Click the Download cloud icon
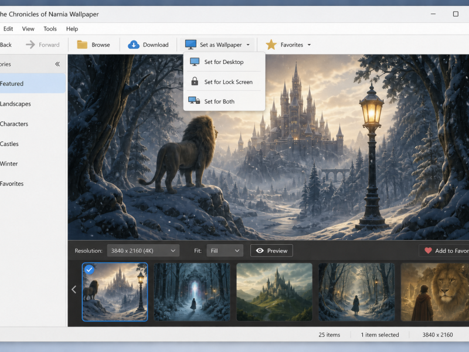This screenshot has width=469, height=352. [134, 45]
